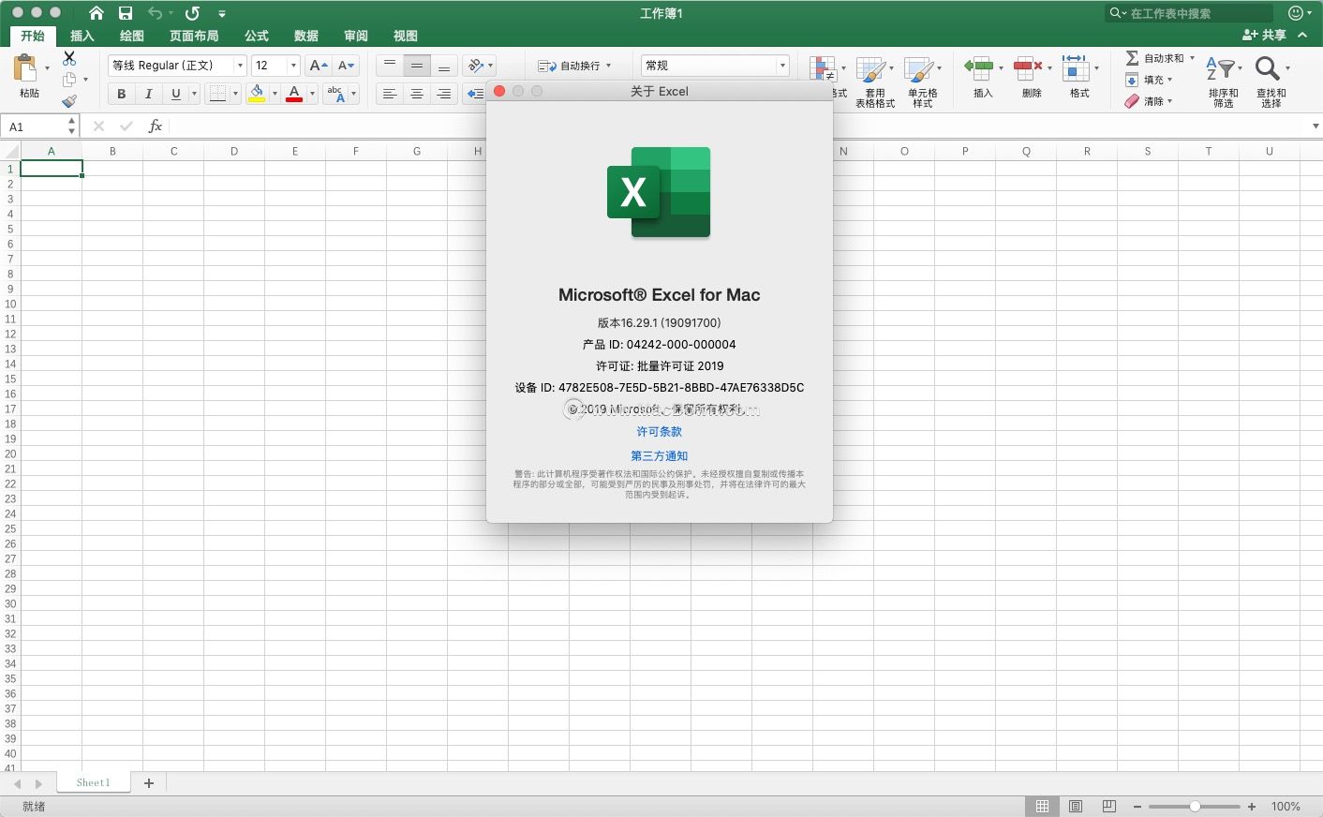
Task: Click the Cut scissors icon
Action: (69, 58)
